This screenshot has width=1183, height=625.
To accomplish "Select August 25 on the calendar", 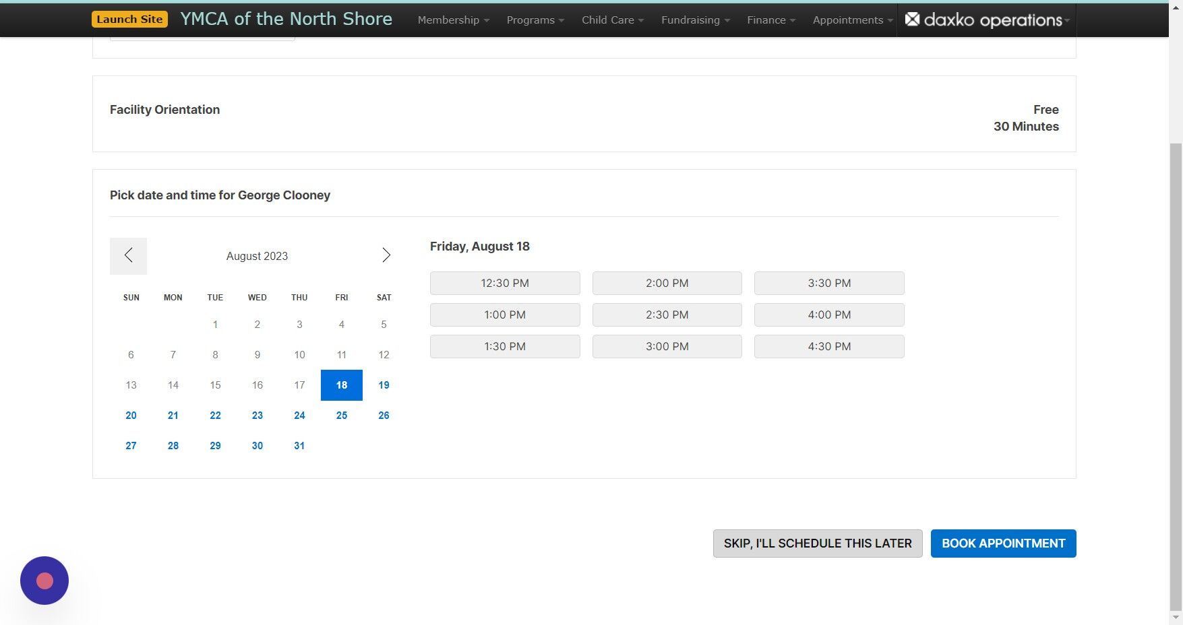I will click(x=341, y=415).
